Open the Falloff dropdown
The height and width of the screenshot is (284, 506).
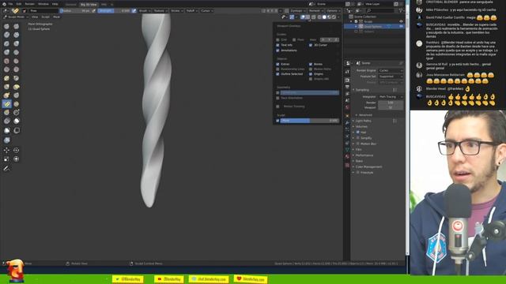(191, 10)
